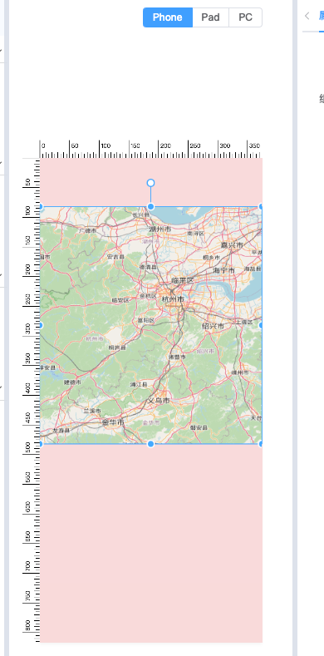Select the map's top-left corner handle
This screenshot has width=324, height=656.
click(x=41, y=207)
